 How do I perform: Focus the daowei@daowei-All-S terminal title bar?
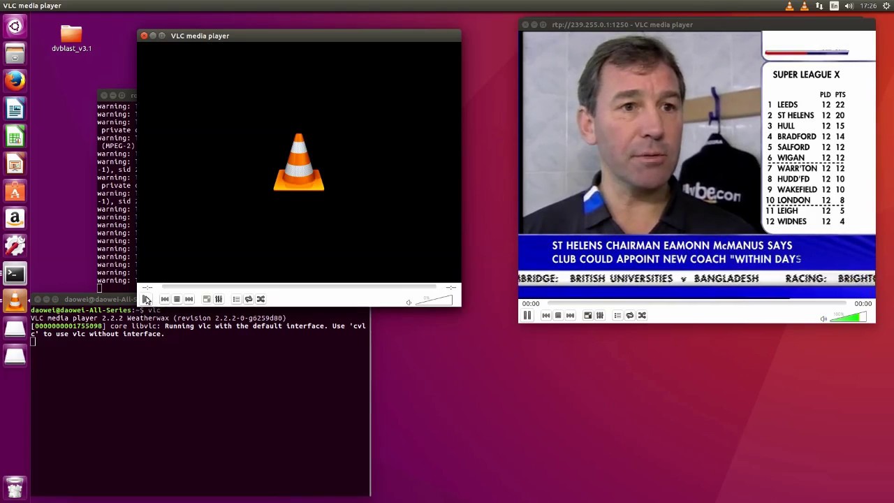[x=84, y=299]
